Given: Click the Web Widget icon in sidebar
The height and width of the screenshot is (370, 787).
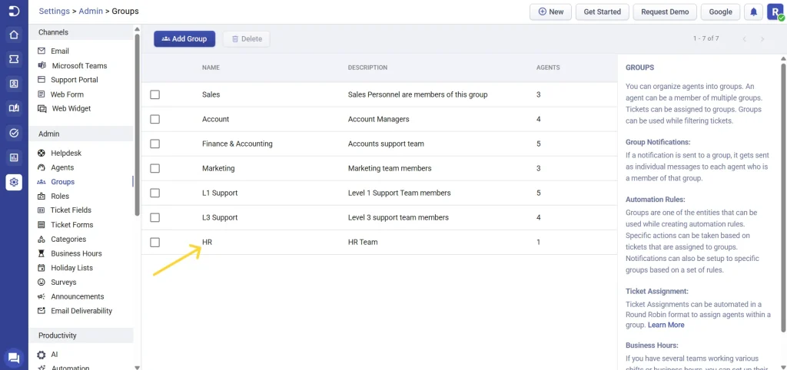Looking at the screenshot, I should click(x=42, y=108).
